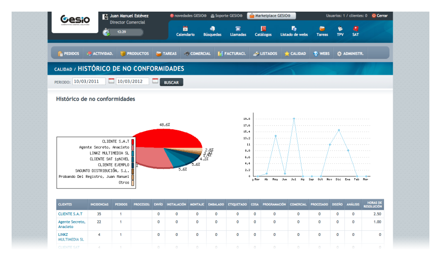Open calendar picker for start date
This screenshot has height=261, width=441.
click(x=111, y=81)
